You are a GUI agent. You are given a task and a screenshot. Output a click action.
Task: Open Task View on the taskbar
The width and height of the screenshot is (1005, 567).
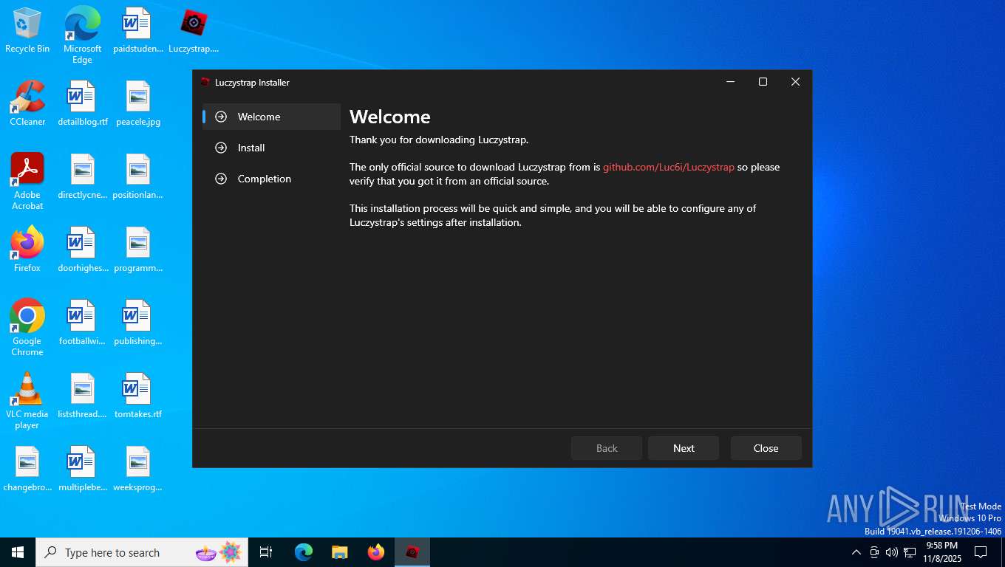point(266,552)
